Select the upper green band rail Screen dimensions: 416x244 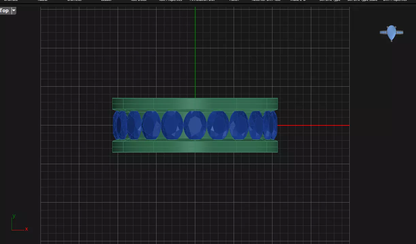tap(195, 104)
